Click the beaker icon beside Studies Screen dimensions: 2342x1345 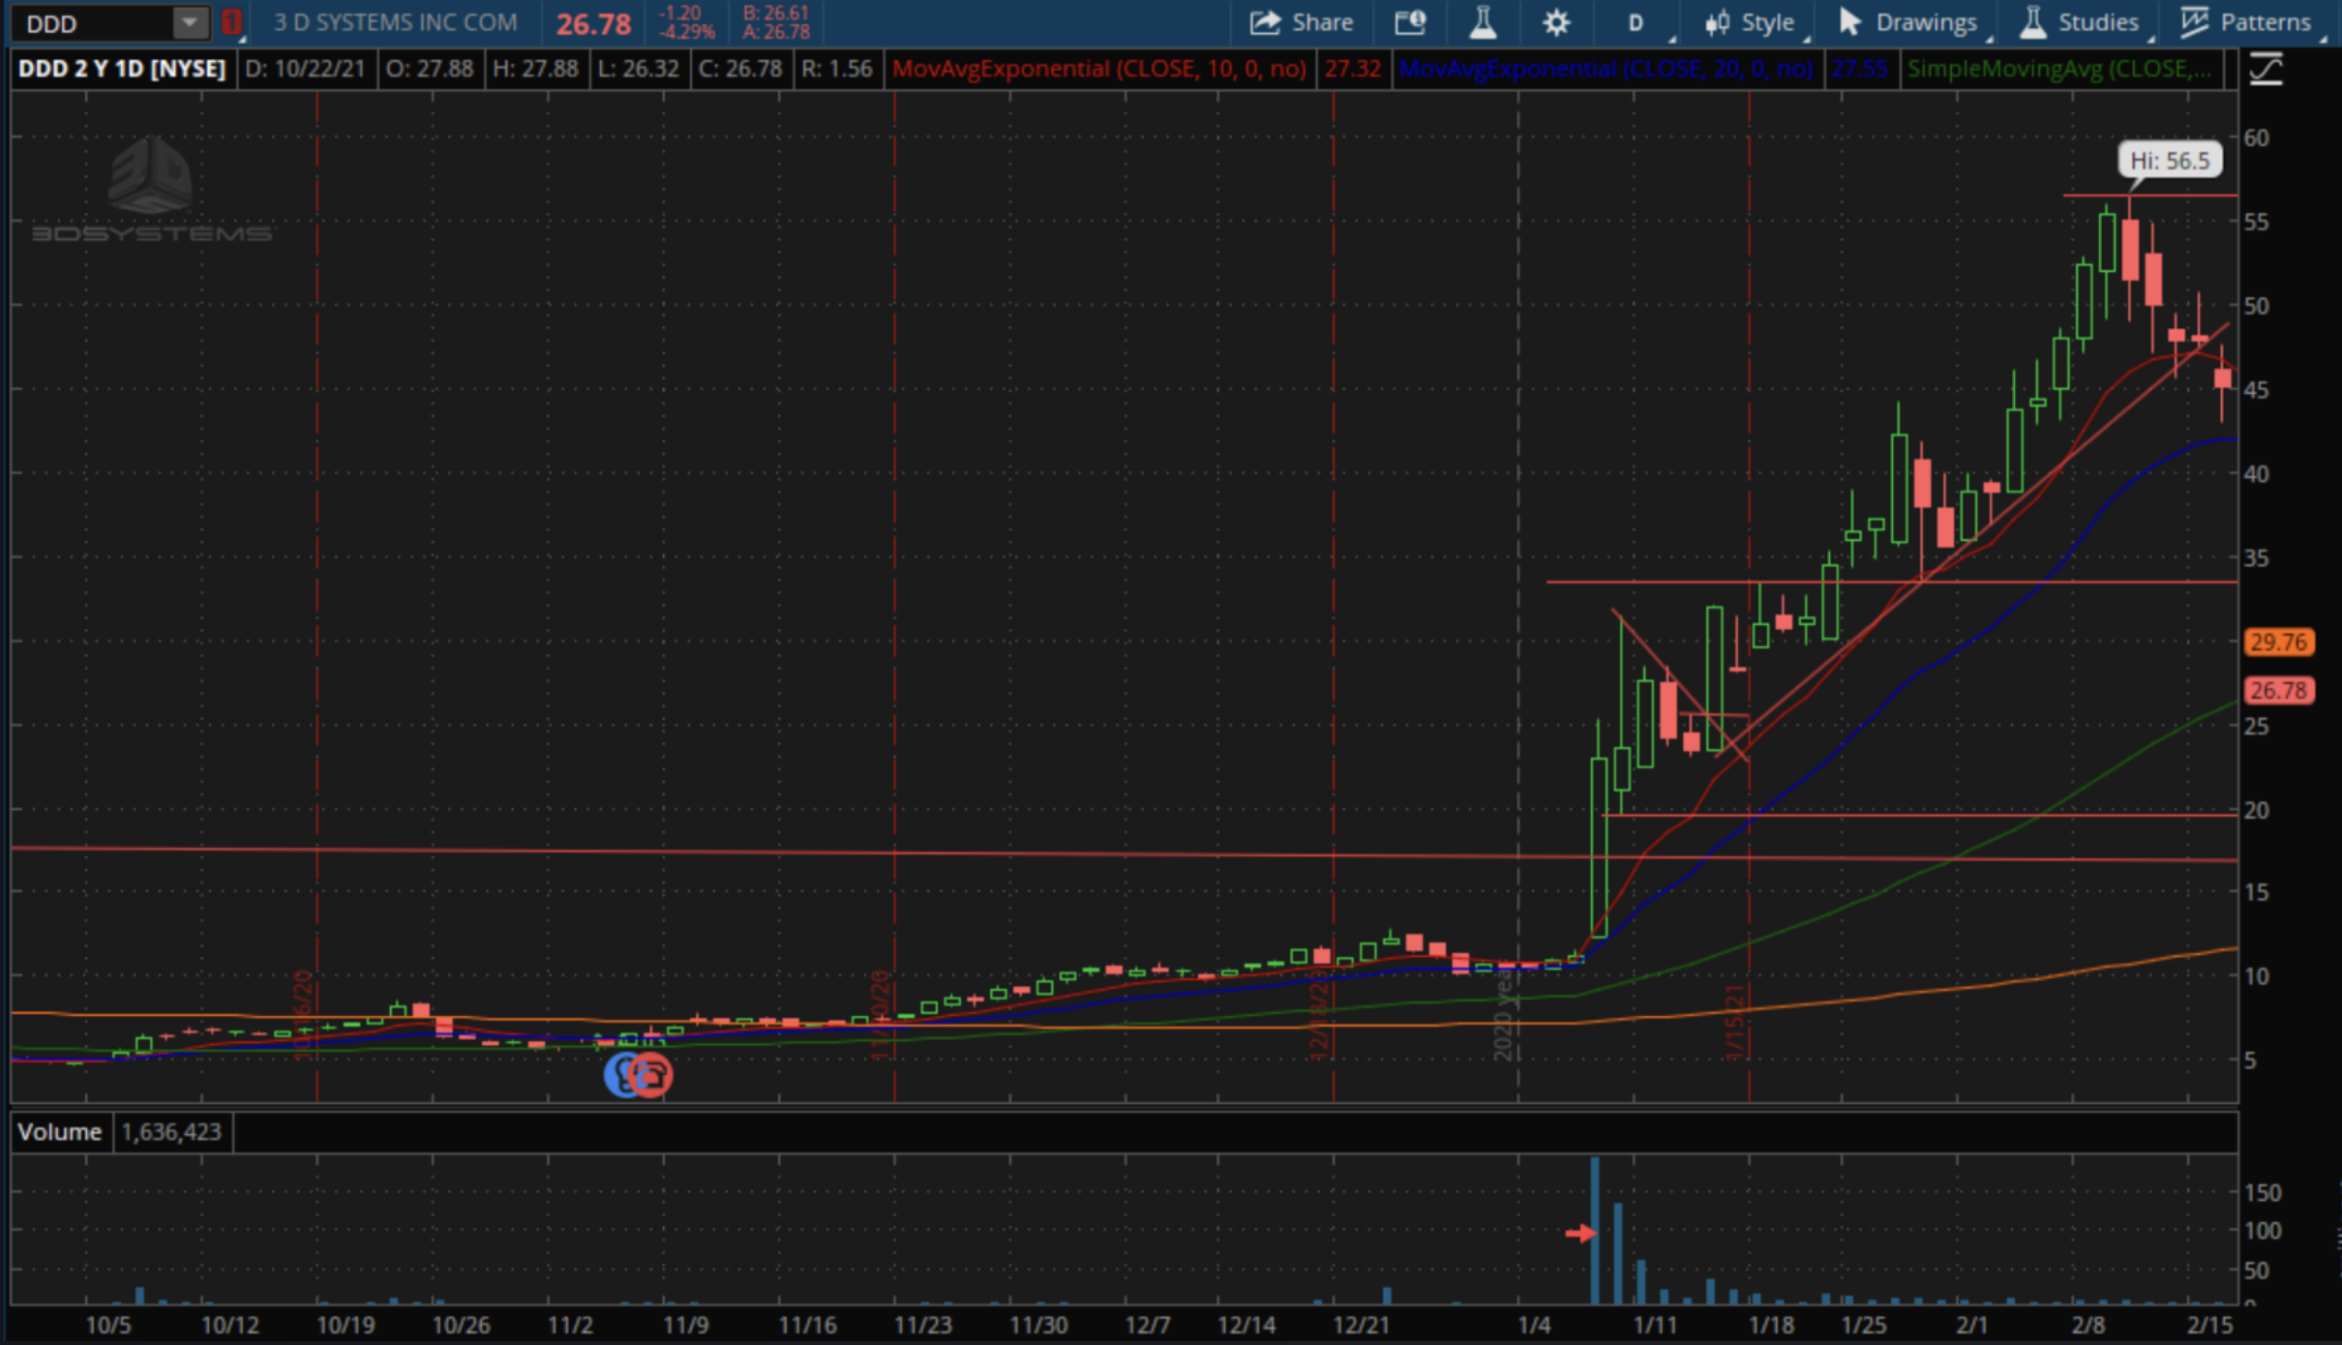pos(2033,22)
